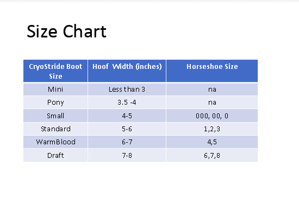Select the CryoStride Boot Size header cell
The height and width of the screenshot is (204, 299).
55,71
